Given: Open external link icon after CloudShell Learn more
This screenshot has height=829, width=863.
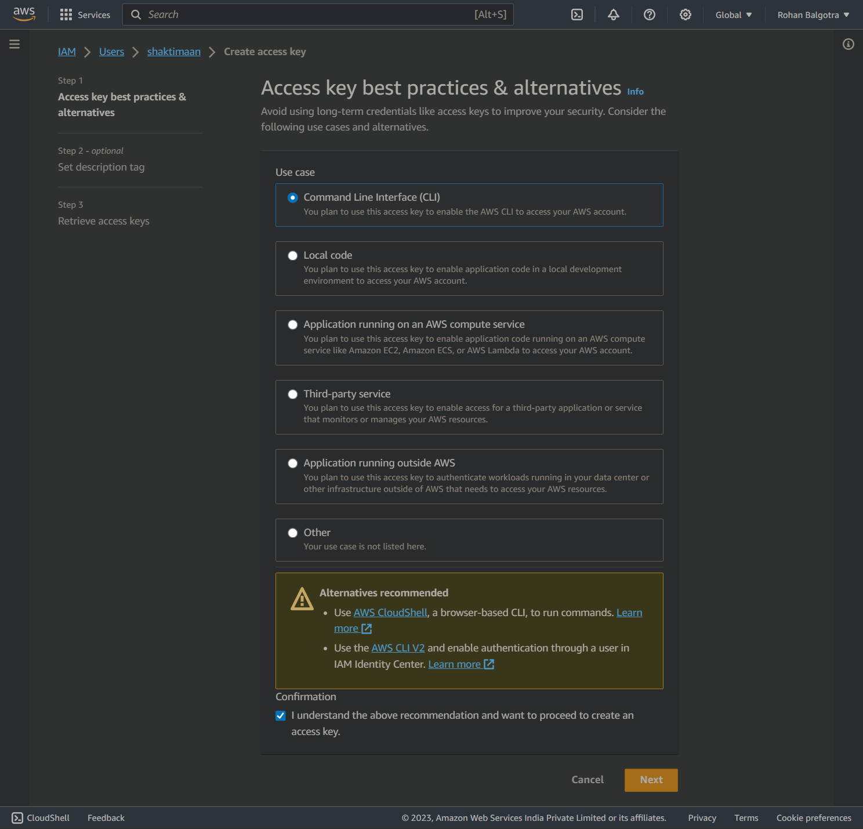Looking at the screenshot, I should (367, 629).
